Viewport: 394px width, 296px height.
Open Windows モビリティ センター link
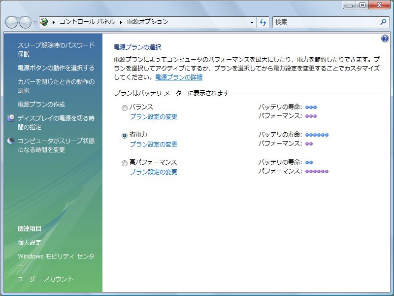(x=56, y=260)
